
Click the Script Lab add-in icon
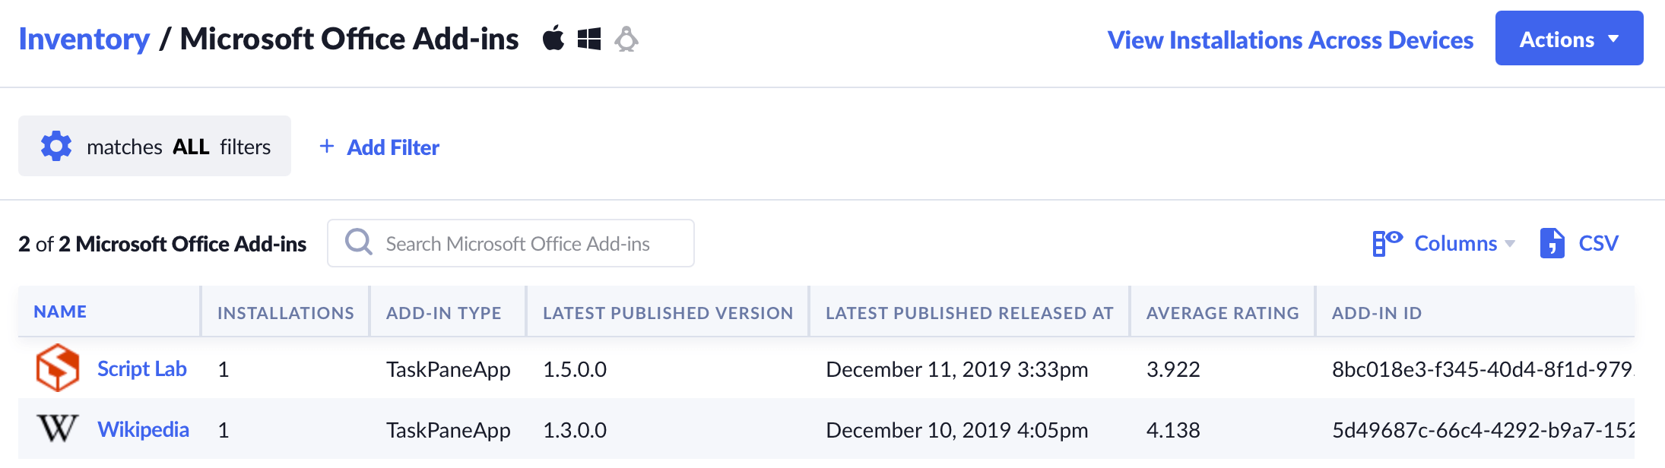point(58,368)
